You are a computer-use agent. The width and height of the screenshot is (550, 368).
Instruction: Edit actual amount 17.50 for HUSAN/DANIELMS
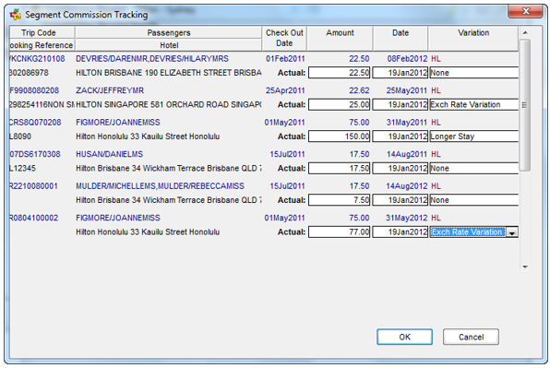[x=340, y=168]
